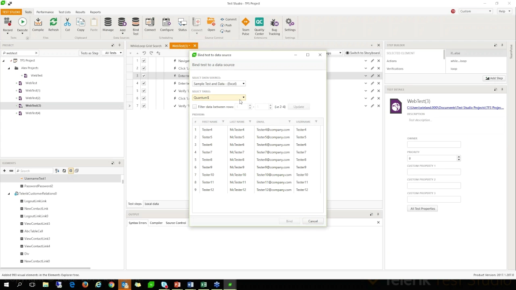
Task: Expand step 1 details with its chevron
Action: [x=366, y=61]
